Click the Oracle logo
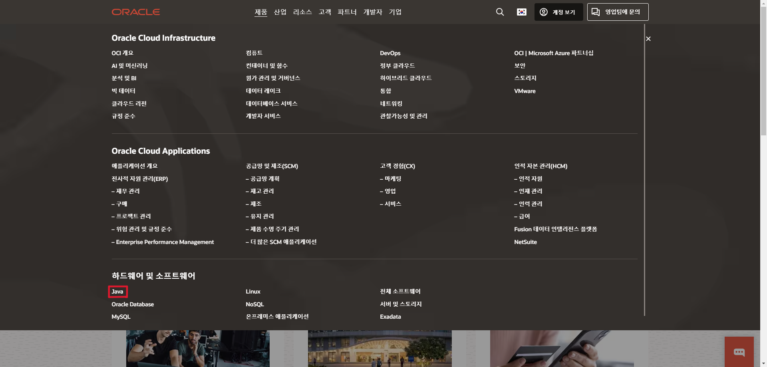The width and height of the screenshot is (767, 367). [136, 12]
